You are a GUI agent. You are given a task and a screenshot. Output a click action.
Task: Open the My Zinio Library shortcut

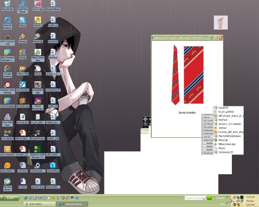click(7, 184)
